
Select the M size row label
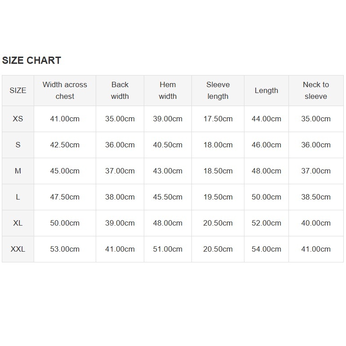pyautogui.click(x=18, y=171)
